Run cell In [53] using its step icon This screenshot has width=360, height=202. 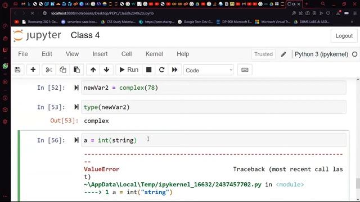[76, 107]
